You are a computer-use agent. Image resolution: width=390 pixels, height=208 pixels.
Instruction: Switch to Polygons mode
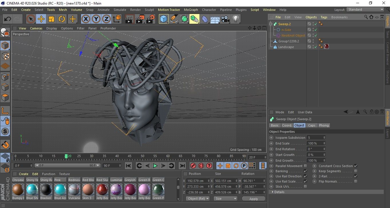point(5,98)
